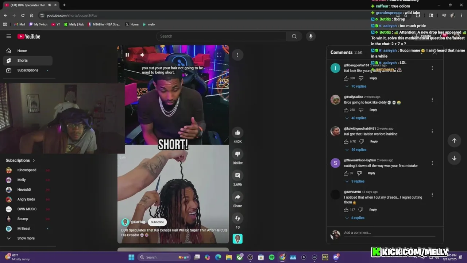This screenshot has height=263, width=467.
Task: Reply to @kdwithgoodhair5451's comment
Action: pyautogui.click(x=374, y=142)
